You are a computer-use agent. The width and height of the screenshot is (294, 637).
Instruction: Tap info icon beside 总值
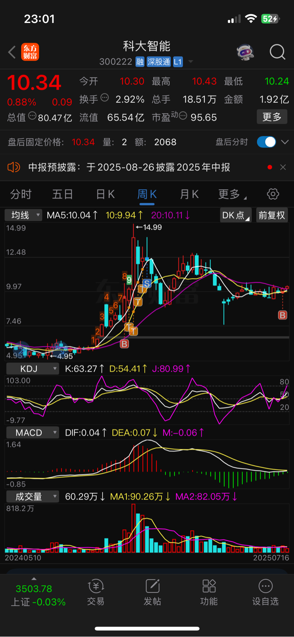32,115
